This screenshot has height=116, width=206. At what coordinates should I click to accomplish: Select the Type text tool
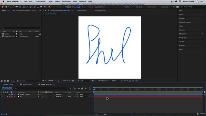pos(31,7)
